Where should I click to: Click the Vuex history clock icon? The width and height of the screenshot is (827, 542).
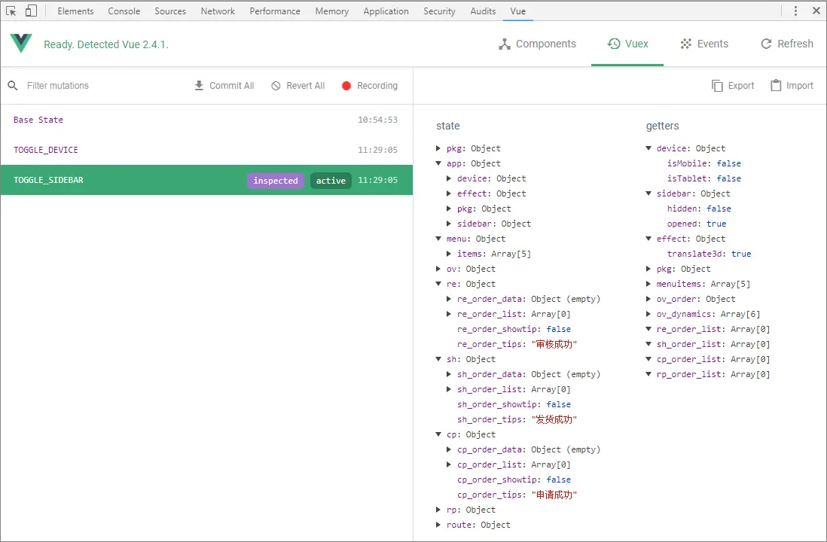tap(614, 44)
